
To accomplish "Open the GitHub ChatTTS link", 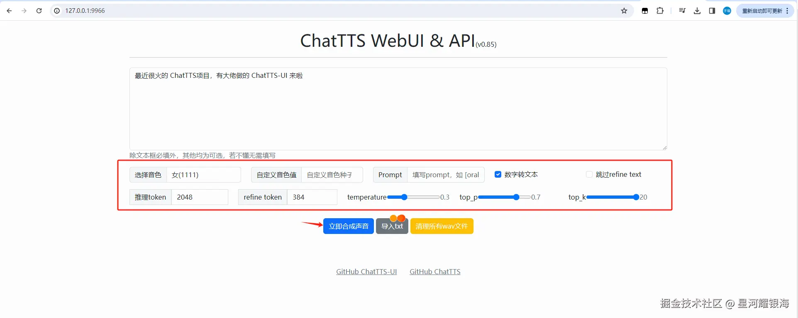I will click(x=435, y=272).
